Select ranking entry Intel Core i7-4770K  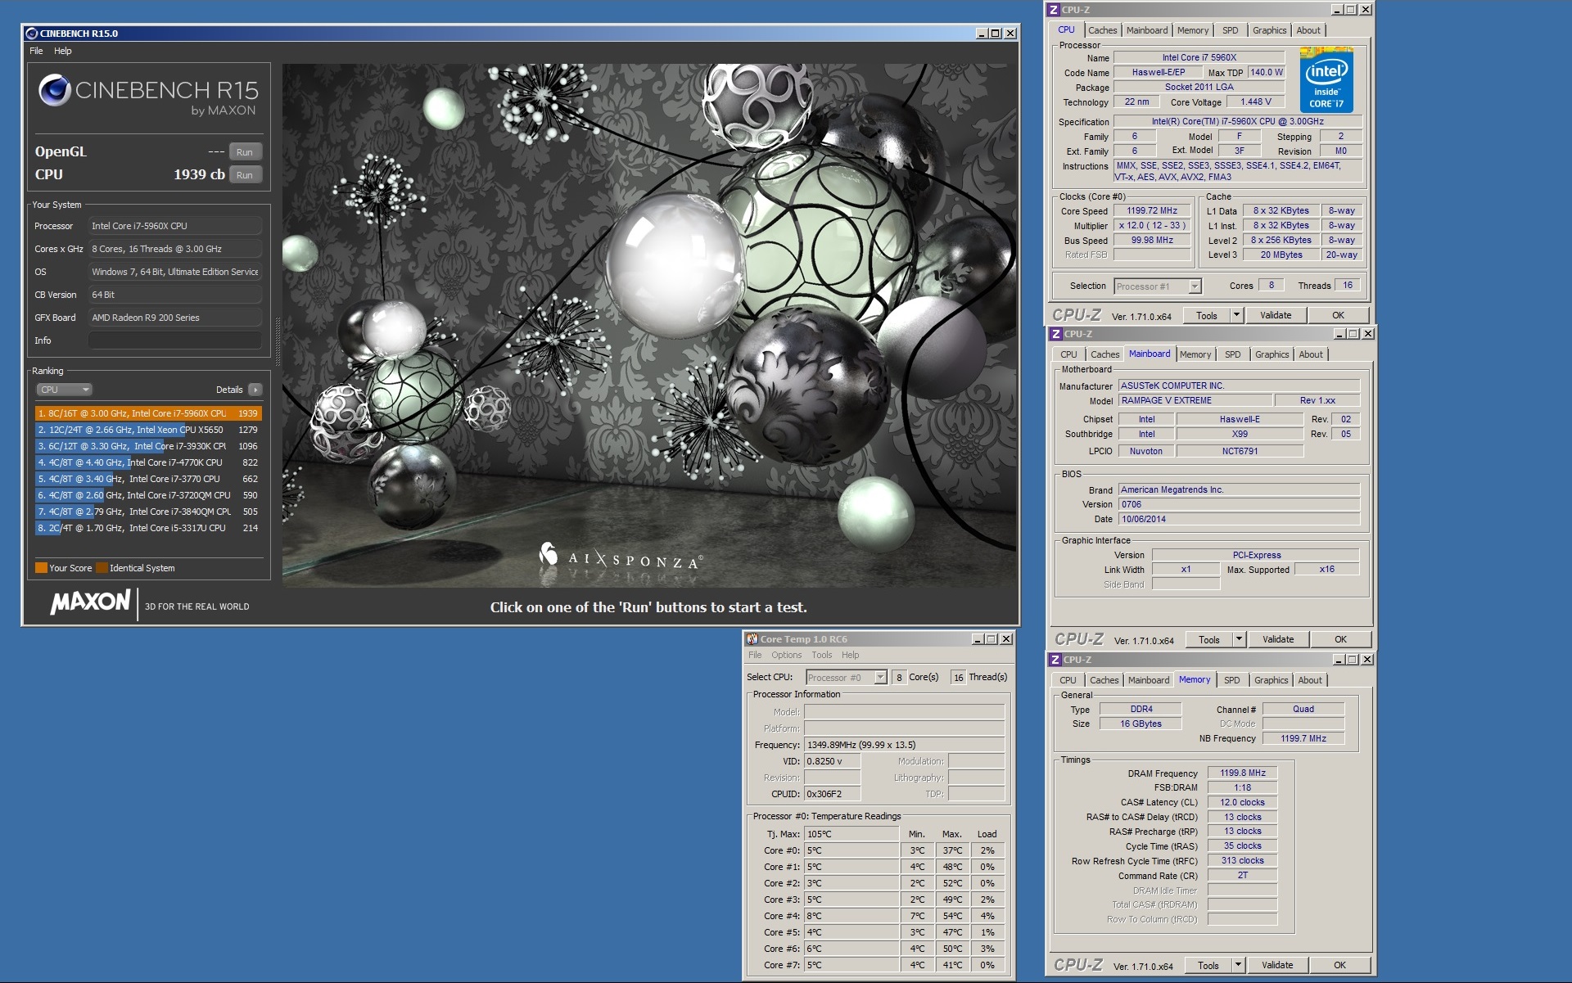point(148,462)
